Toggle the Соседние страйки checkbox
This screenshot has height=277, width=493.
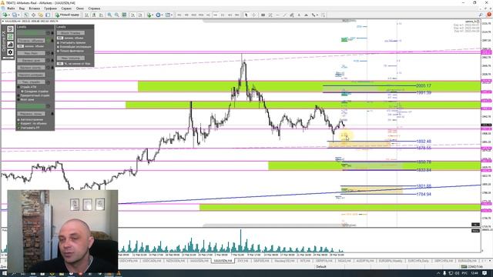click(22, 92)
